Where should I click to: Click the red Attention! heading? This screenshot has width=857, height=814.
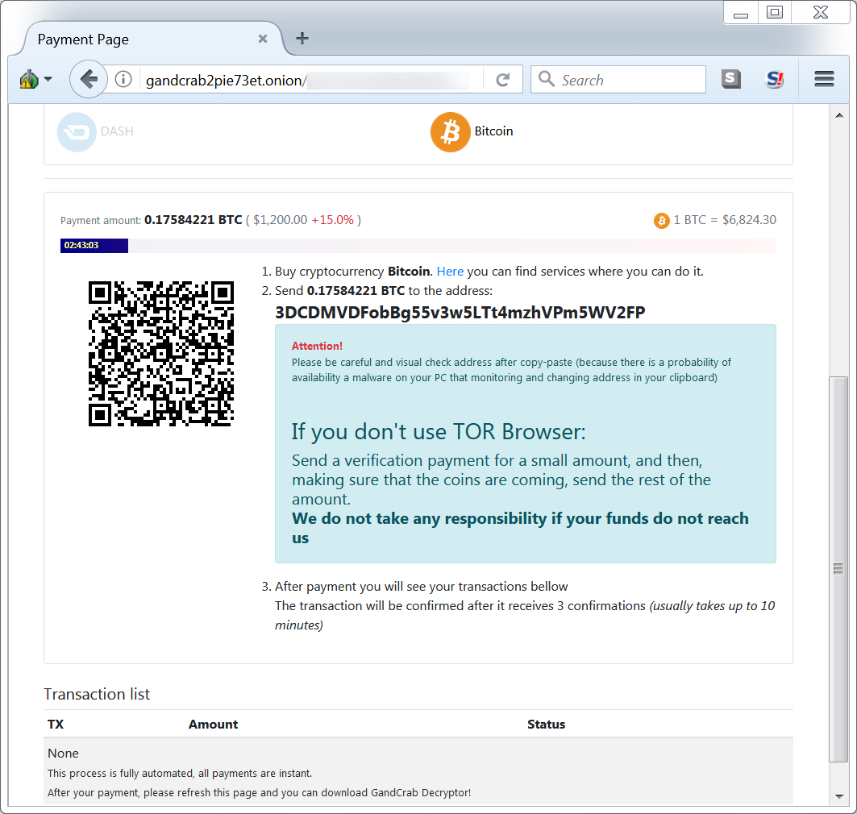point(317,346)
